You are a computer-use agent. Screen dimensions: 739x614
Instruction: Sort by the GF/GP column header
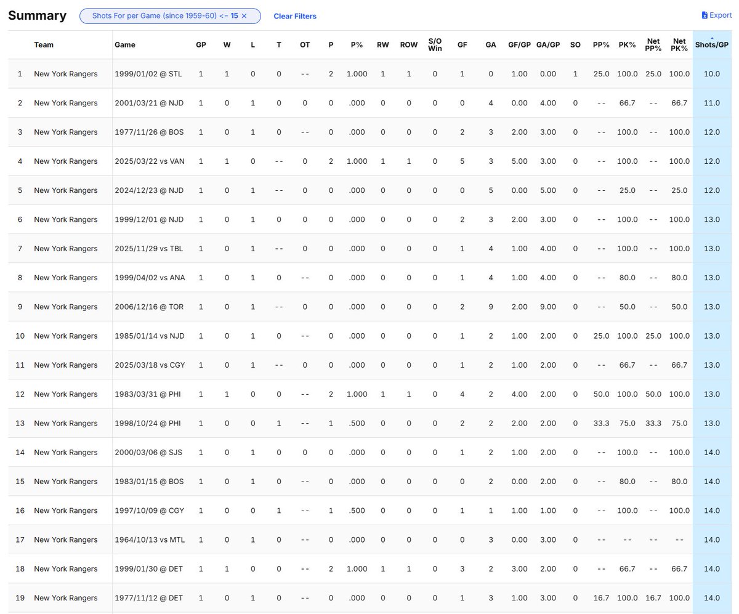click(x=519, y=45)
